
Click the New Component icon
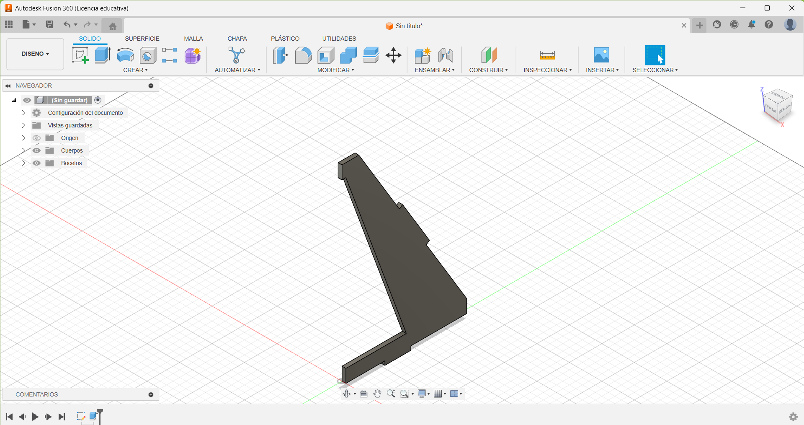click(423, 55)
